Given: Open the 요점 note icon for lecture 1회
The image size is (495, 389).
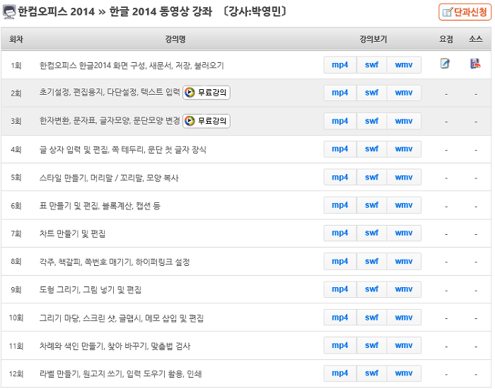Looking at the screenshot, I should (445, 64).
